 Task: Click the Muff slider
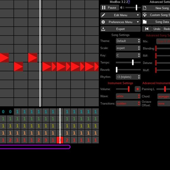click(163, 70)
